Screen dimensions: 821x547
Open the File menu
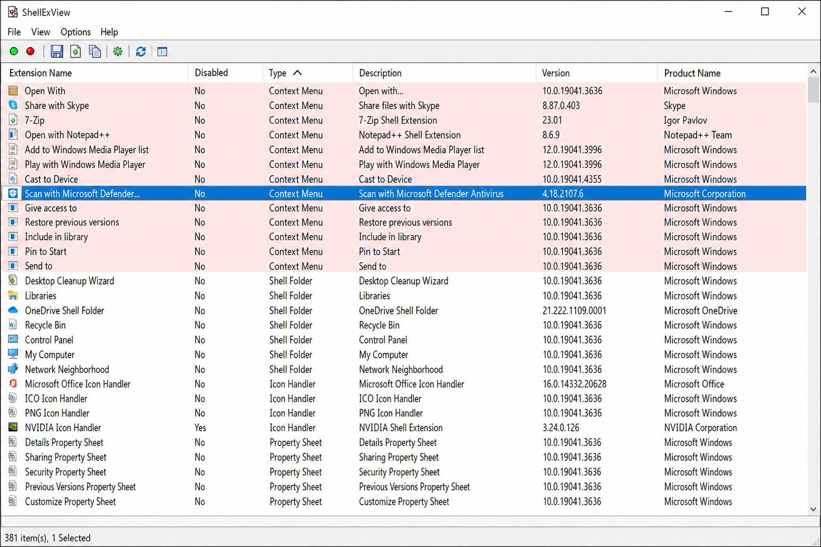14,32
